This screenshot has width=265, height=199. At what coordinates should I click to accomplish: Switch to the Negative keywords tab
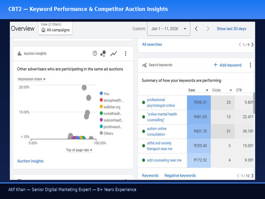[x=180, y=176]
